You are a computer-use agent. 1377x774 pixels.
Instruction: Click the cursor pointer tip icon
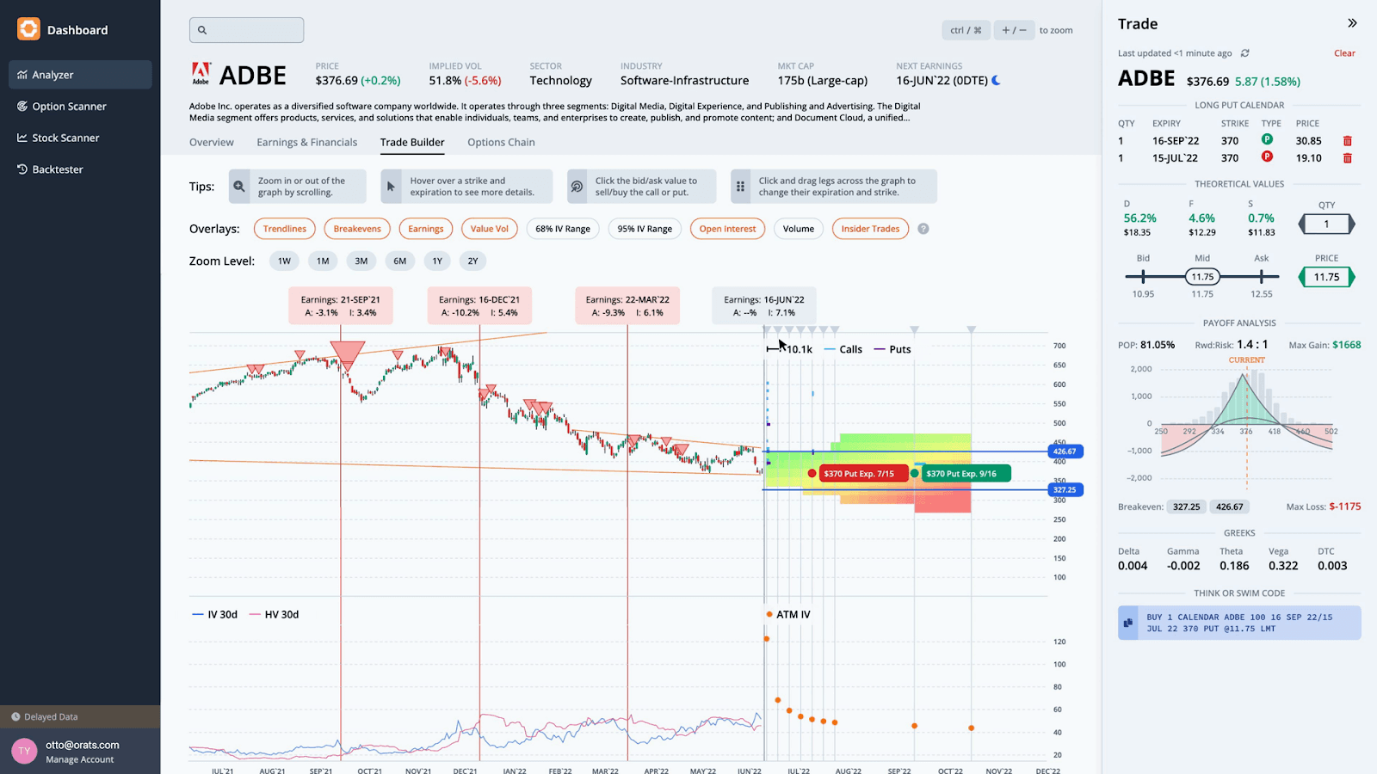pyautogui.click(x=391, y=187)
